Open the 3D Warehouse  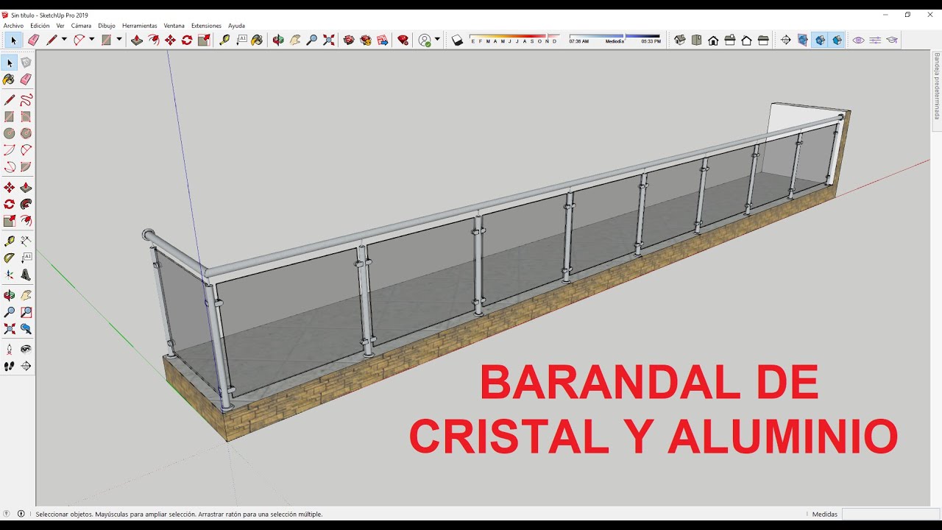click(349, 40)
